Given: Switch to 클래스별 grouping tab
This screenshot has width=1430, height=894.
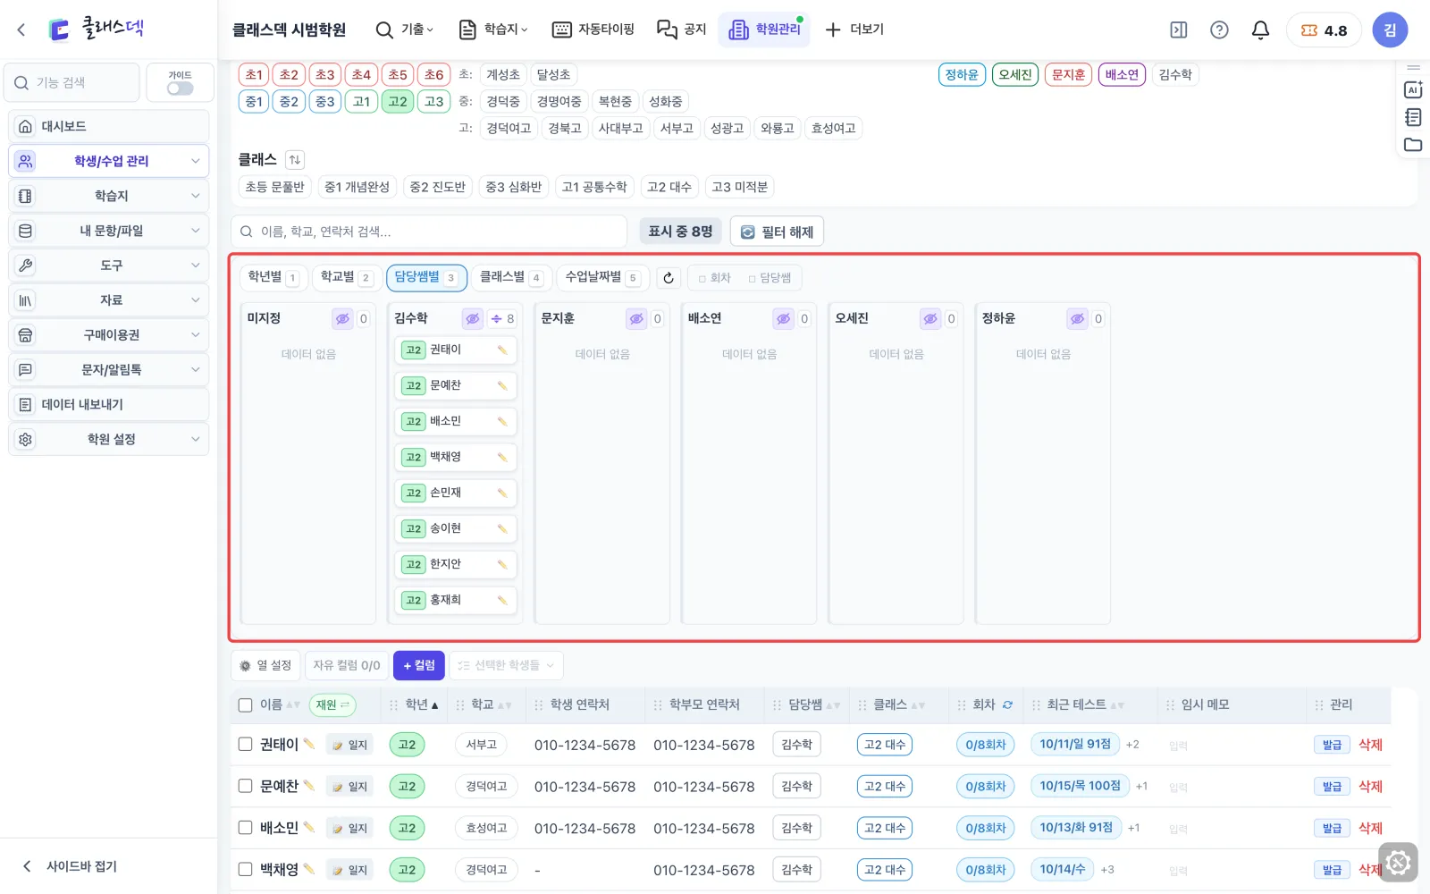Looking at the screenshot, I should click(511, 277).
